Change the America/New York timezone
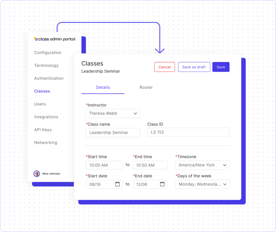 coord(202,165)
